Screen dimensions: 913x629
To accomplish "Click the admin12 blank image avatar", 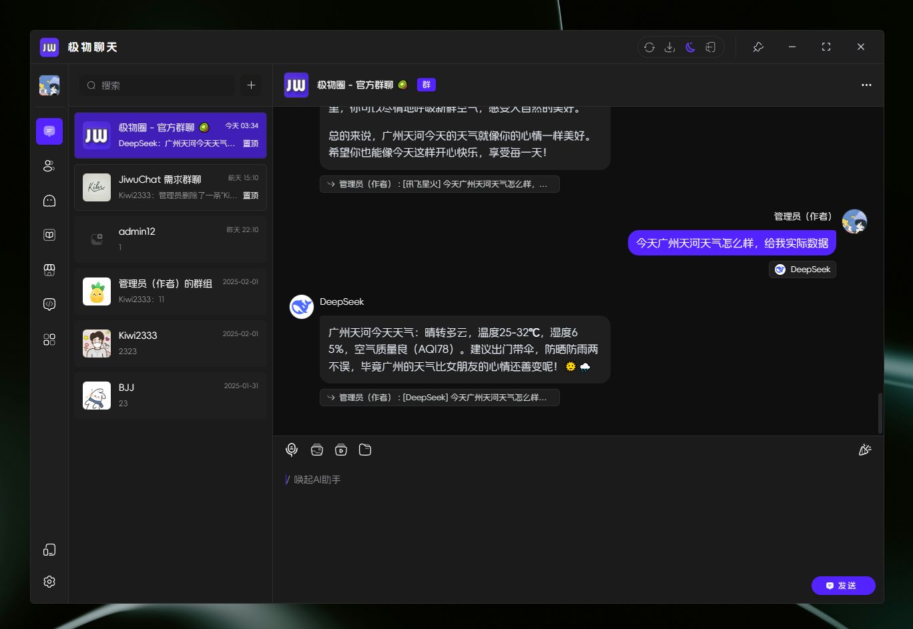I will [97, 239].
